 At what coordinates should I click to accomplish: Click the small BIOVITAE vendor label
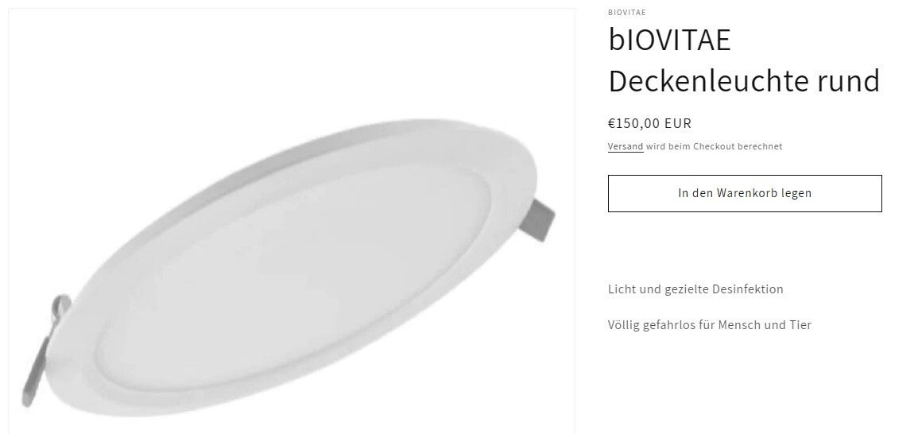pos(626,12)
